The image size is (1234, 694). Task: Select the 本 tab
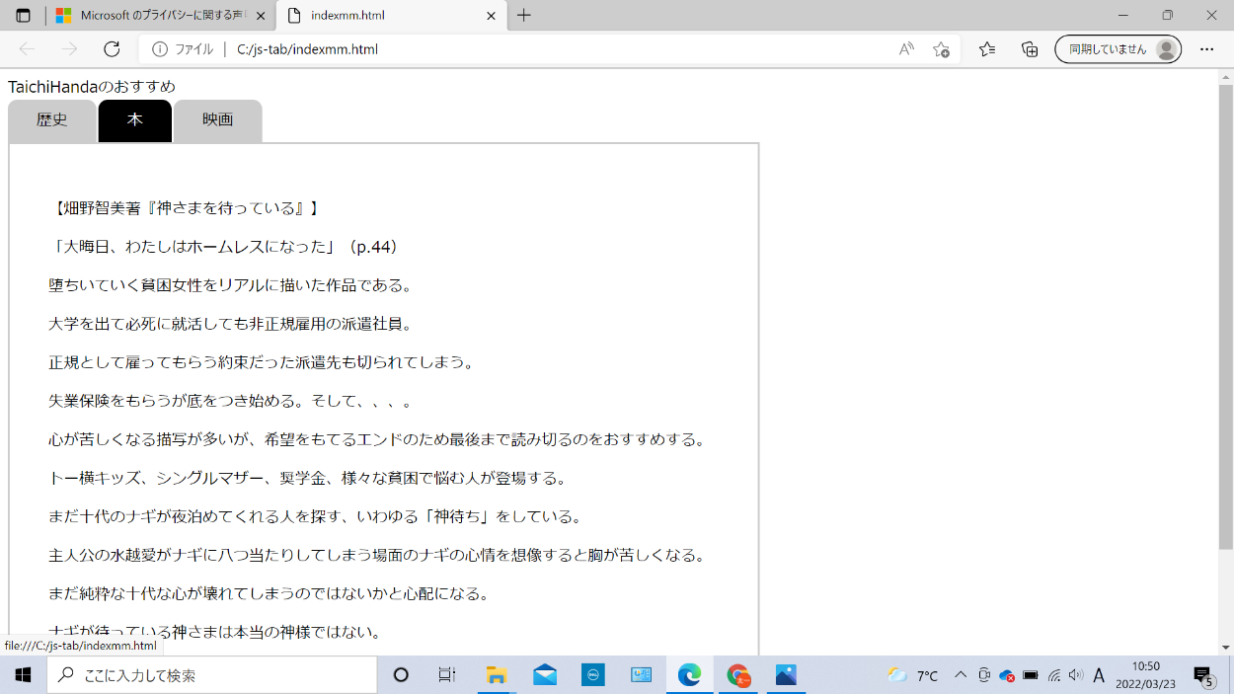135,120
